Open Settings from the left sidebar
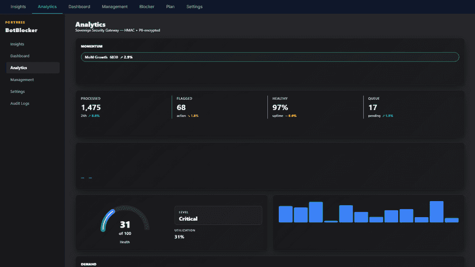475x267 pixels. coord(33,92)
